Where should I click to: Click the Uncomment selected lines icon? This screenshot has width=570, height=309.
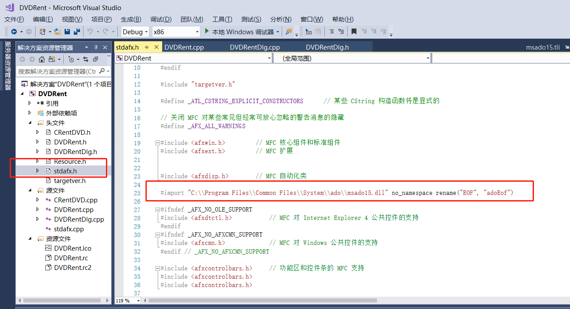point(341,32)
